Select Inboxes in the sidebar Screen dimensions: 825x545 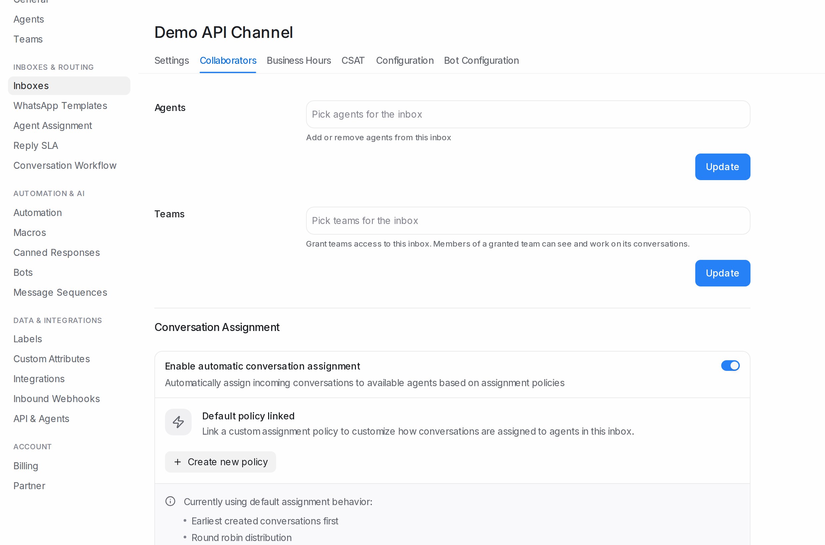point(69,86)
